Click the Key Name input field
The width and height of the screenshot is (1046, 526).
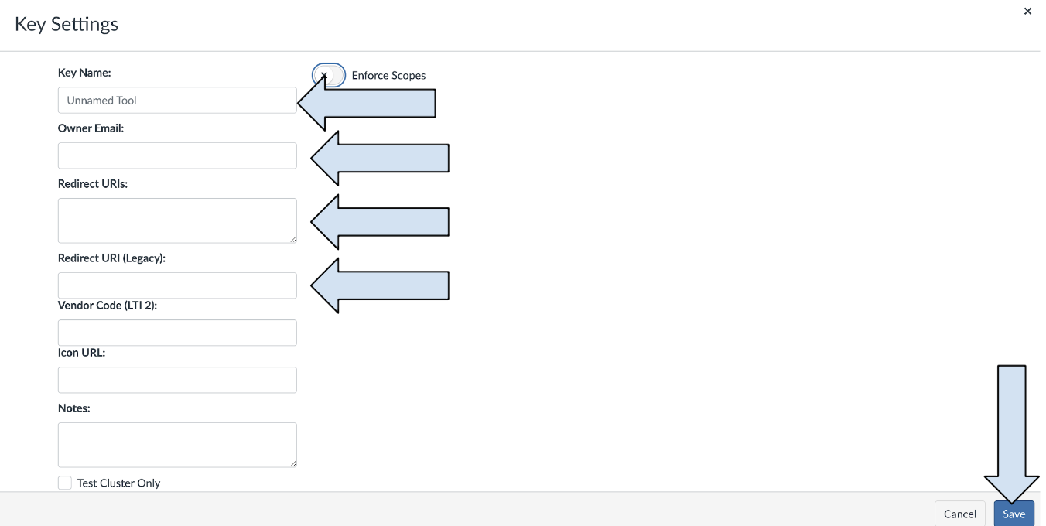point(177,101)
